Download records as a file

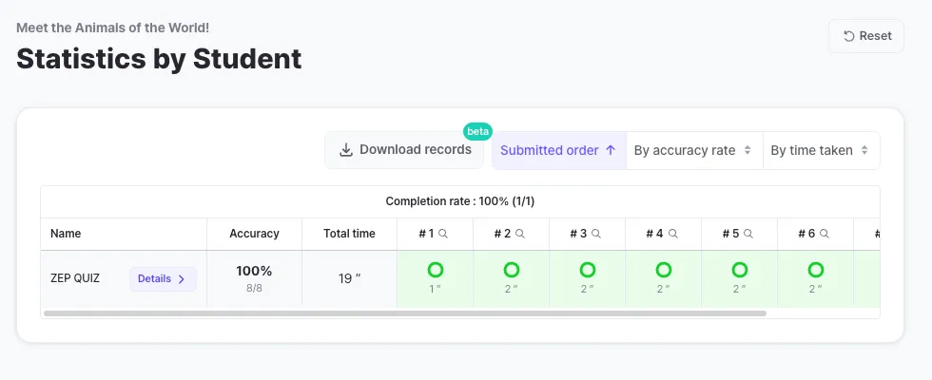406,150
